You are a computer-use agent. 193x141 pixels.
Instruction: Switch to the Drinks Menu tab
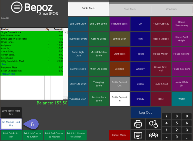[x=88, y=8]
